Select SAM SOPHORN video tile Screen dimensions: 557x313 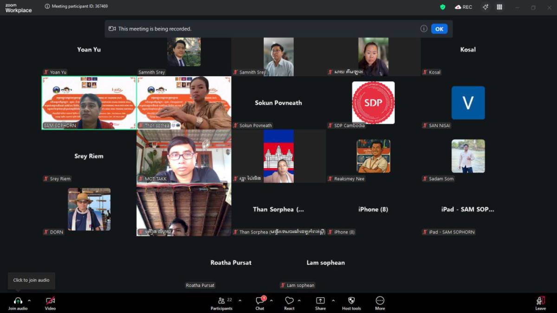[89, 103]
